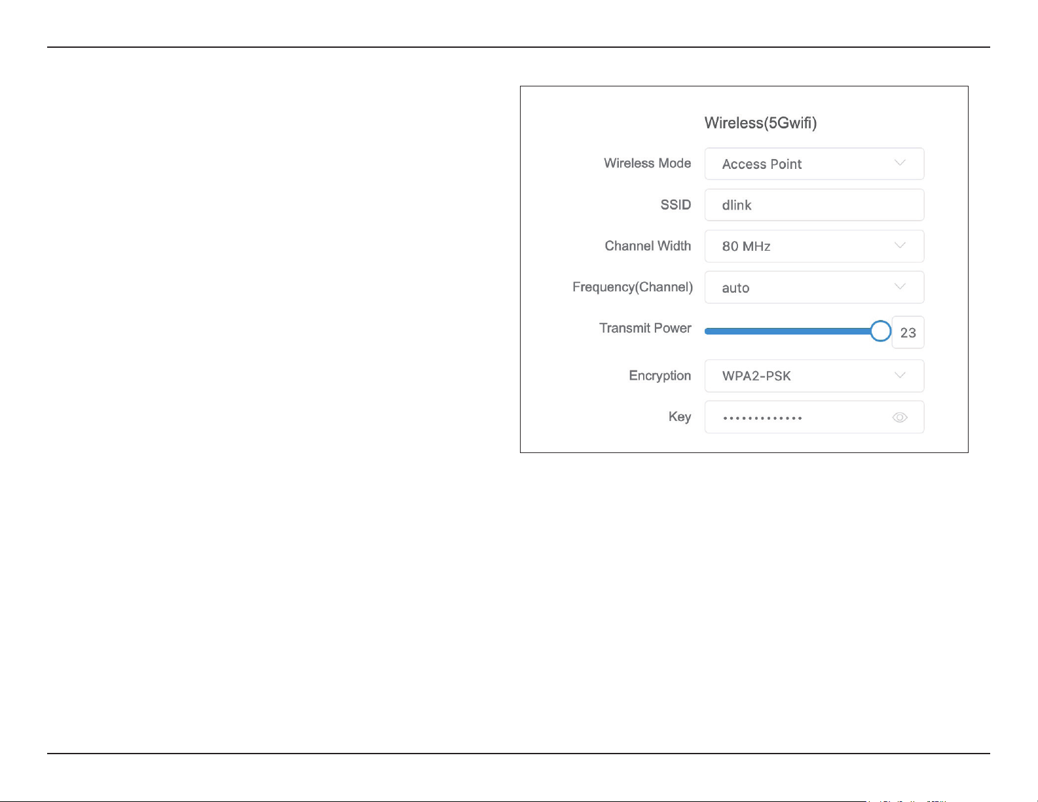This screenshot has width=1038, height=802.
Task: Click the SSID field containing dlink
Action: coord(814,205)
